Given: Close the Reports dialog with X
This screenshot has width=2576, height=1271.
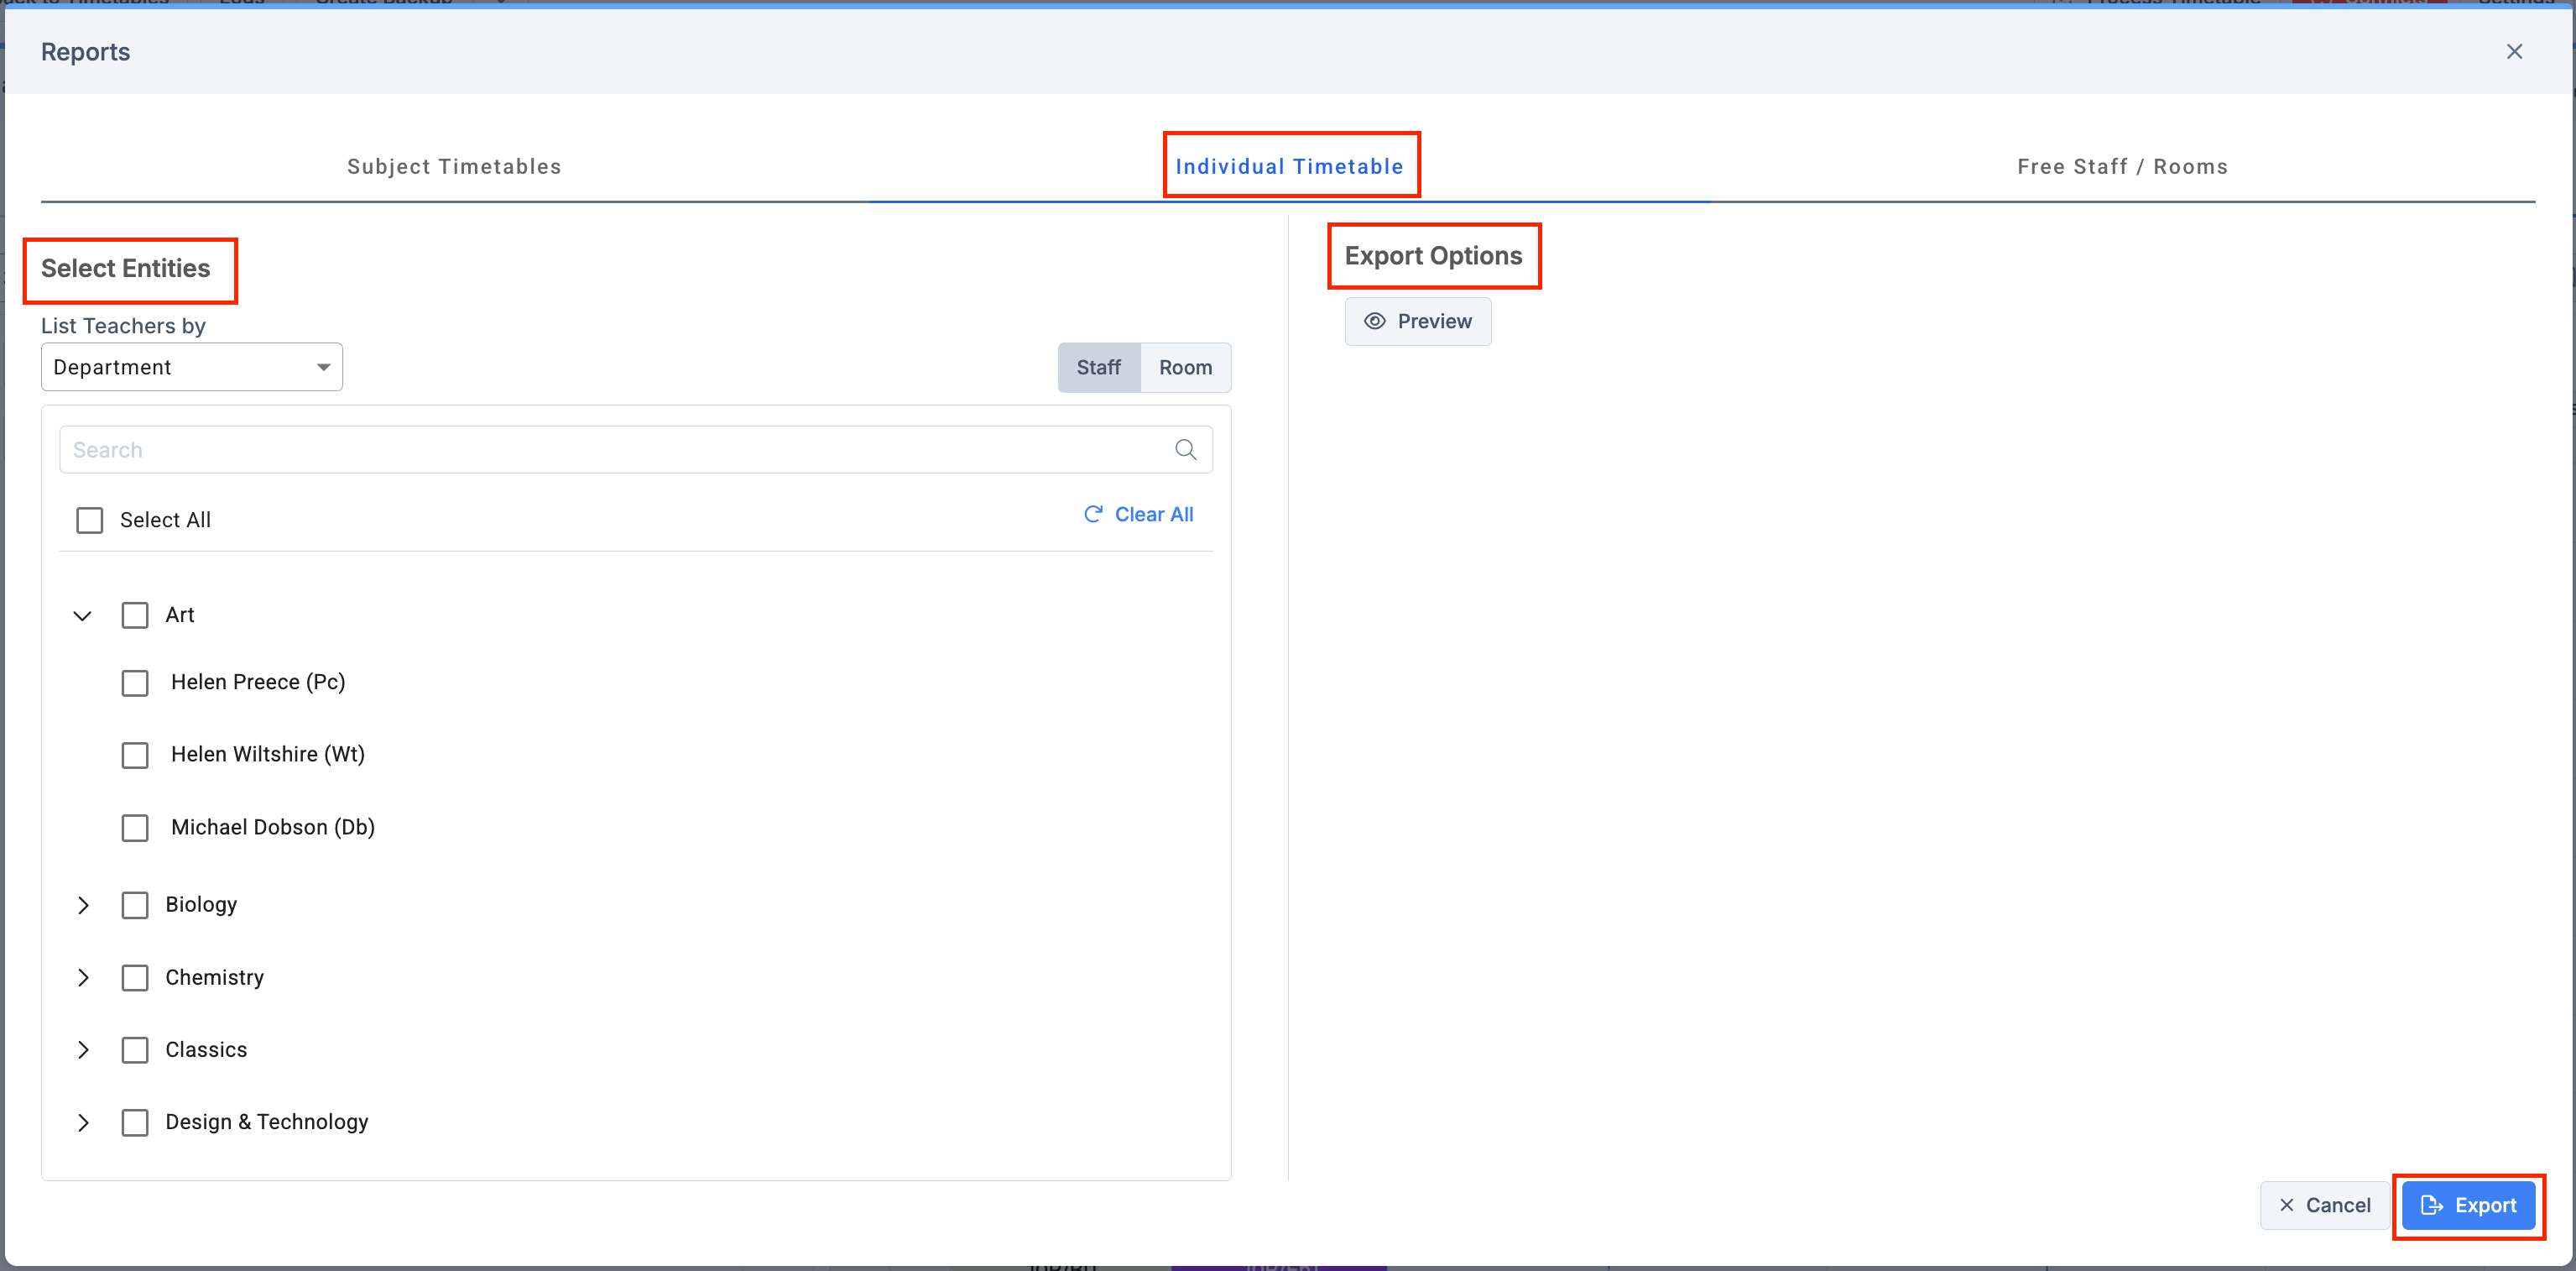Looking at the screenshot, I should coord(2514,52).
